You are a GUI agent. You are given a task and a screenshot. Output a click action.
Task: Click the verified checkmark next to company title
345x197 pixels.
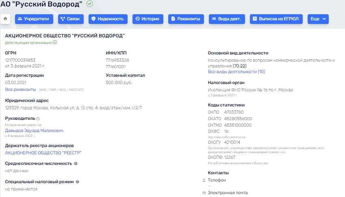tap(89, 4)
